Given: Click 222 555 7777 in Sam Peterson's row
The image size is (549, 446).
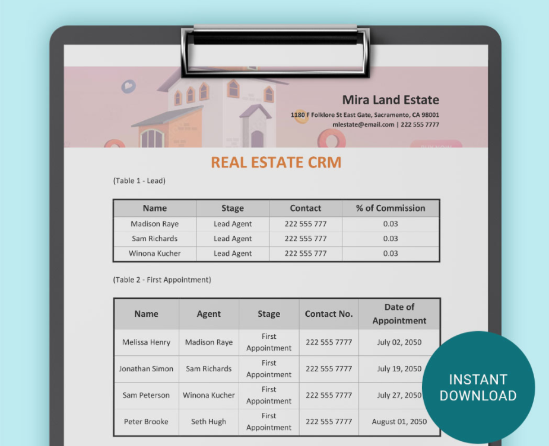Looking at the screenshot, I should (329, 395).
